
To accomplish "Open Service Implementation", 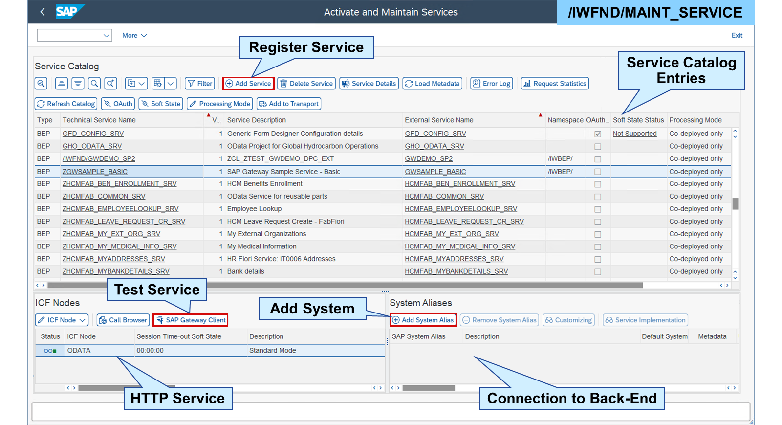I will click(645, 320).
